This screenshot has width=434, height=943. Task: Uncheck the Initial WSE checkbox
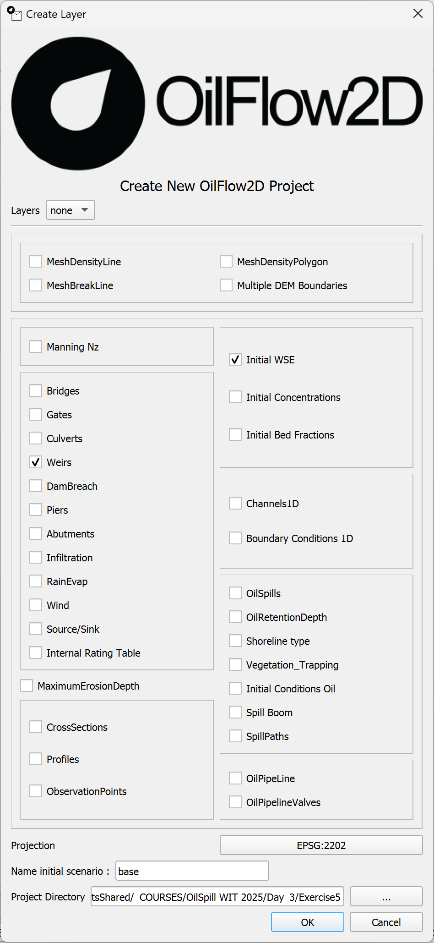point(235,360)
